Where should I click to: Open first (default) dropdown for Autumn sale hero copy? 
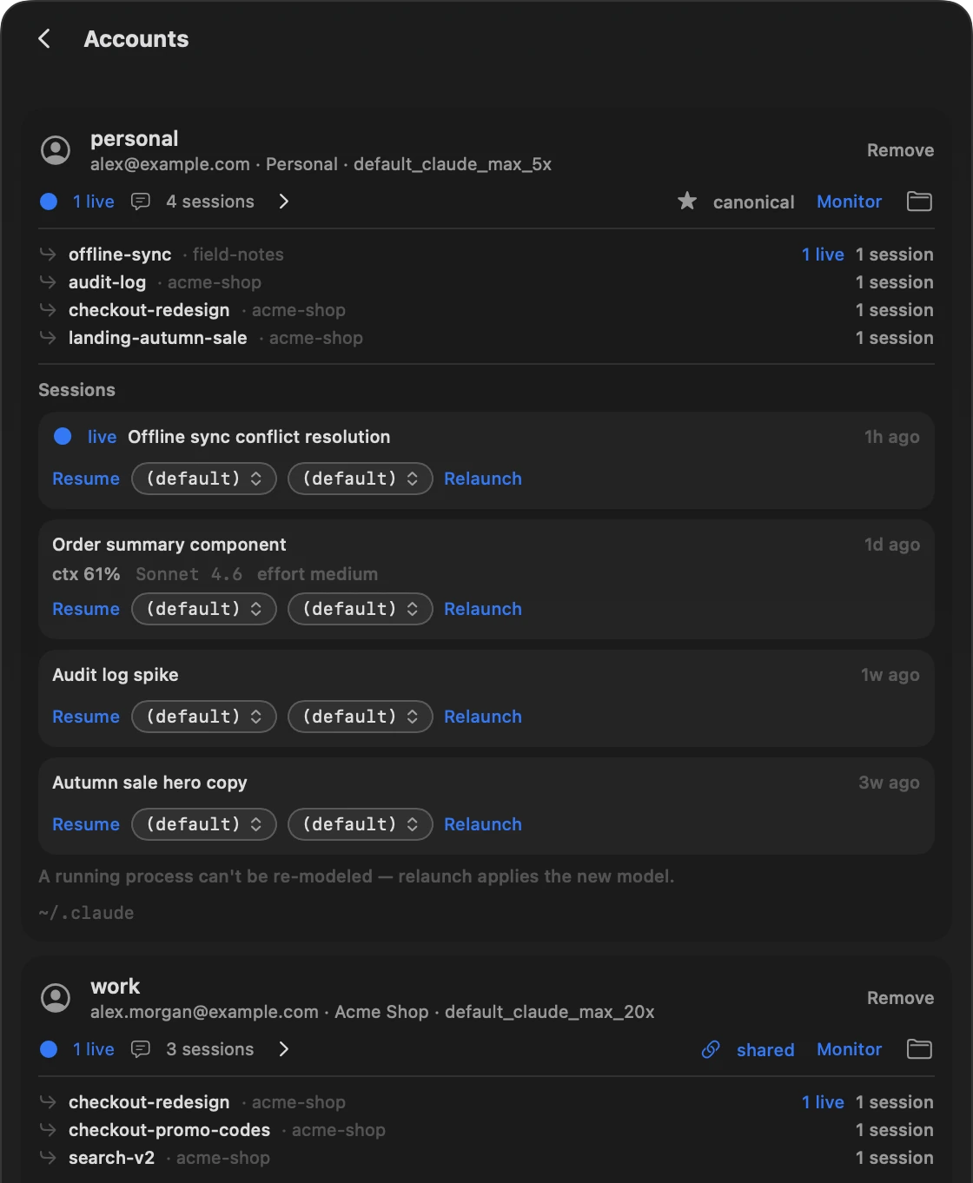click(204, 824)
